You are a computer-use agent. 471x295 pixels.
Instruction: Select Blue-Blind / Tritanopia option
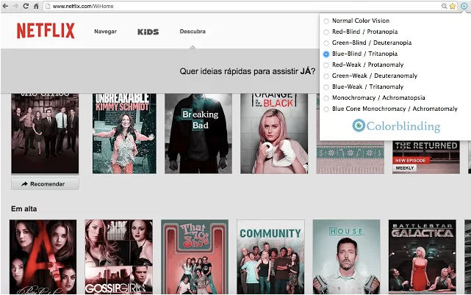[x=361, y=54]
